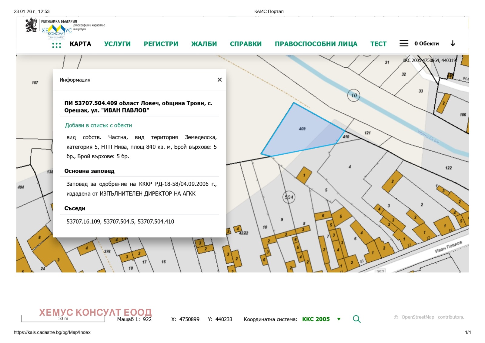Select ПРАВОСПОСОБНИ ЛИЦА in the navigation

click(x=316, y=44)
